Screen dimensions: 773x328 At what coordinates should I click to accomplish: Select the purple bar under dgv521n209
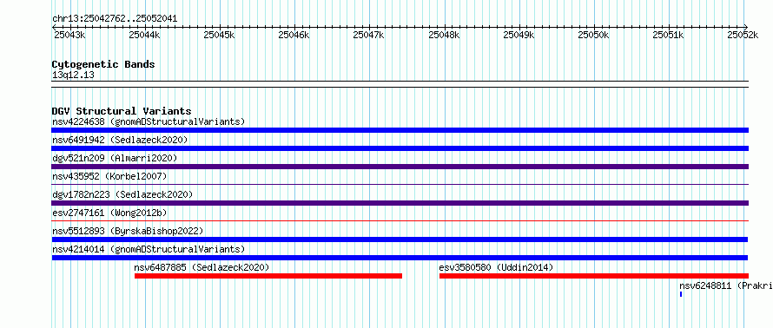400,167
